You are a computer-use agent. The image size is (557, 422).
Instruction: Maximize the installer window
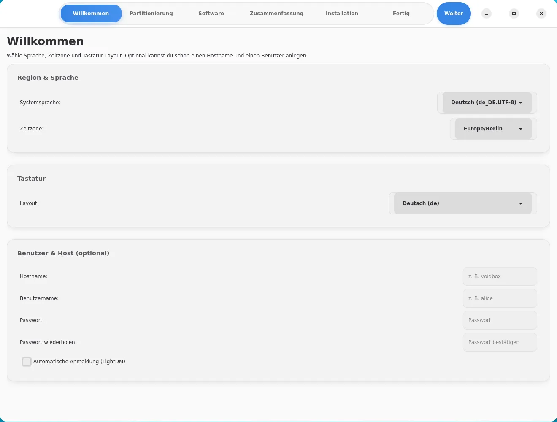[x=514, y=14]
